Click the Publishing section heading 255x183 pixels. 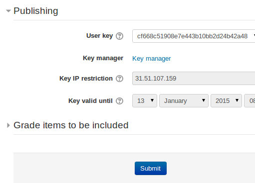(36, 11)
